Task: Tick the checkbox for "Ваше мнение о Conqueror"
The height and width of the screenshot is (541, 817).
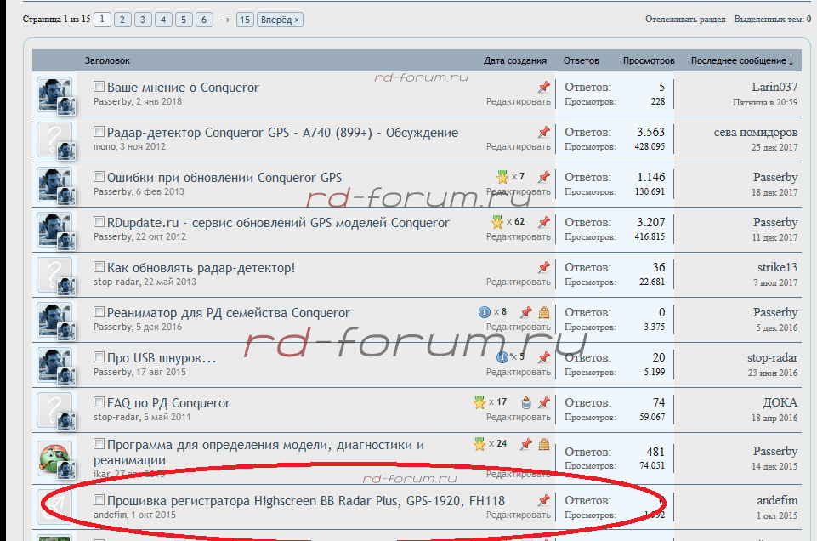Action: click(x=99, y=87)
